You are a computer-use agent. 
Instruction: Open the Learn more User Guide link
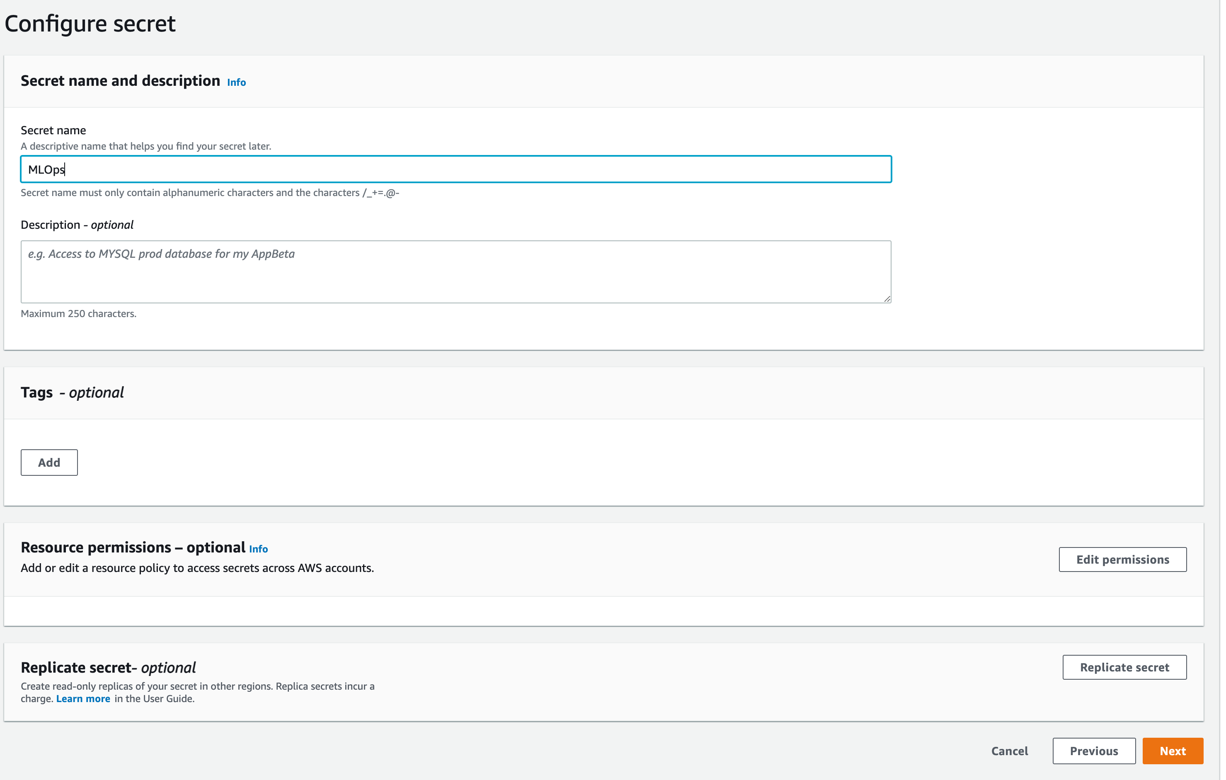point(83,698)
